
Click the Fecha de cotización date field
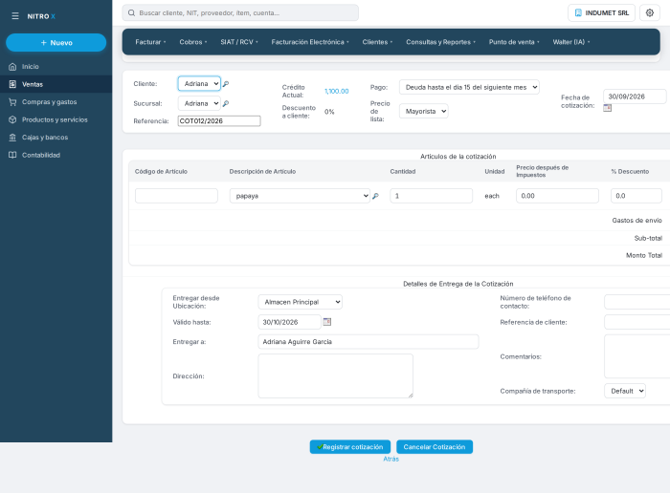click(x=635, y=96)
